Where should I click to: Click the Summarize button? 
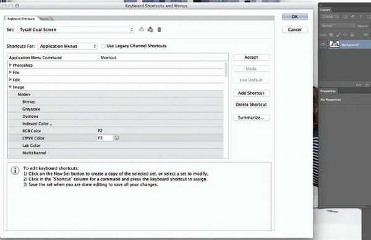pos(251,118)
